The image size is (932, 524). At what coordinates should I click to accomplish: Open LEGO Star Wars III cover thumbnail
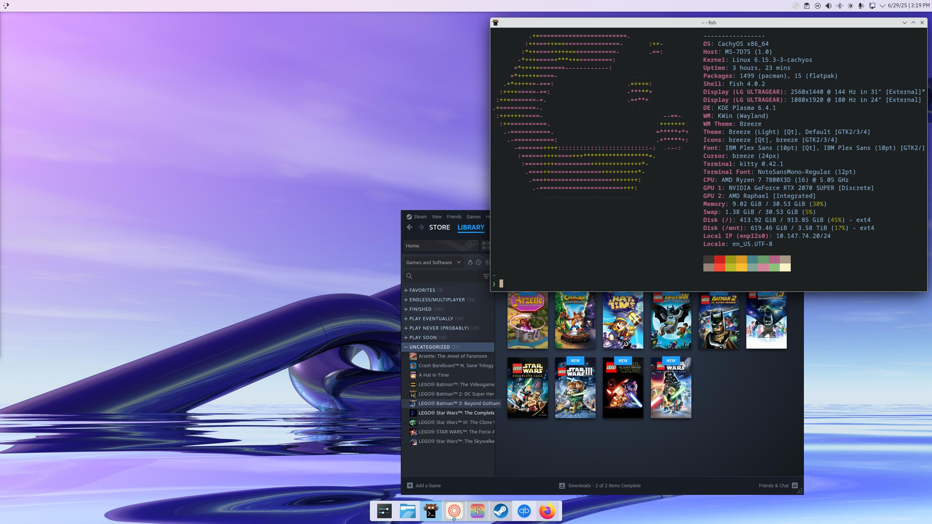coord(575,388)
